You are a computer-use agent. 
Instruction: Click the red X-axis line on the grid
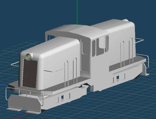pyautogui.click(x=22, y=116)
